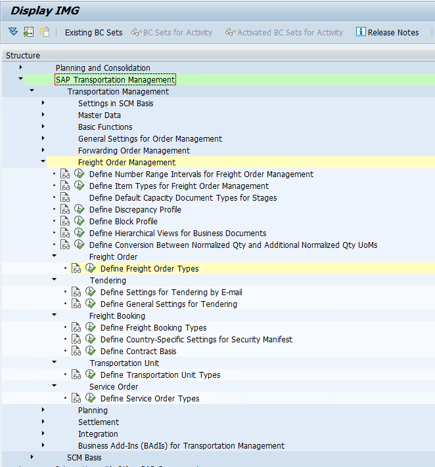The width and height of the screenshot is (435, 467).
Task: Open documentation icon for Define Number Range Intervals
Action: point(65,174)
